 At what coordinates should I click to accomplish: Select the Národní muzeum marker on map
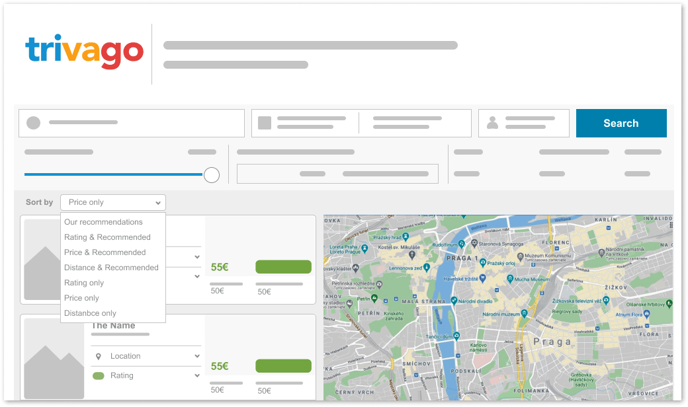tap(524, 313)
